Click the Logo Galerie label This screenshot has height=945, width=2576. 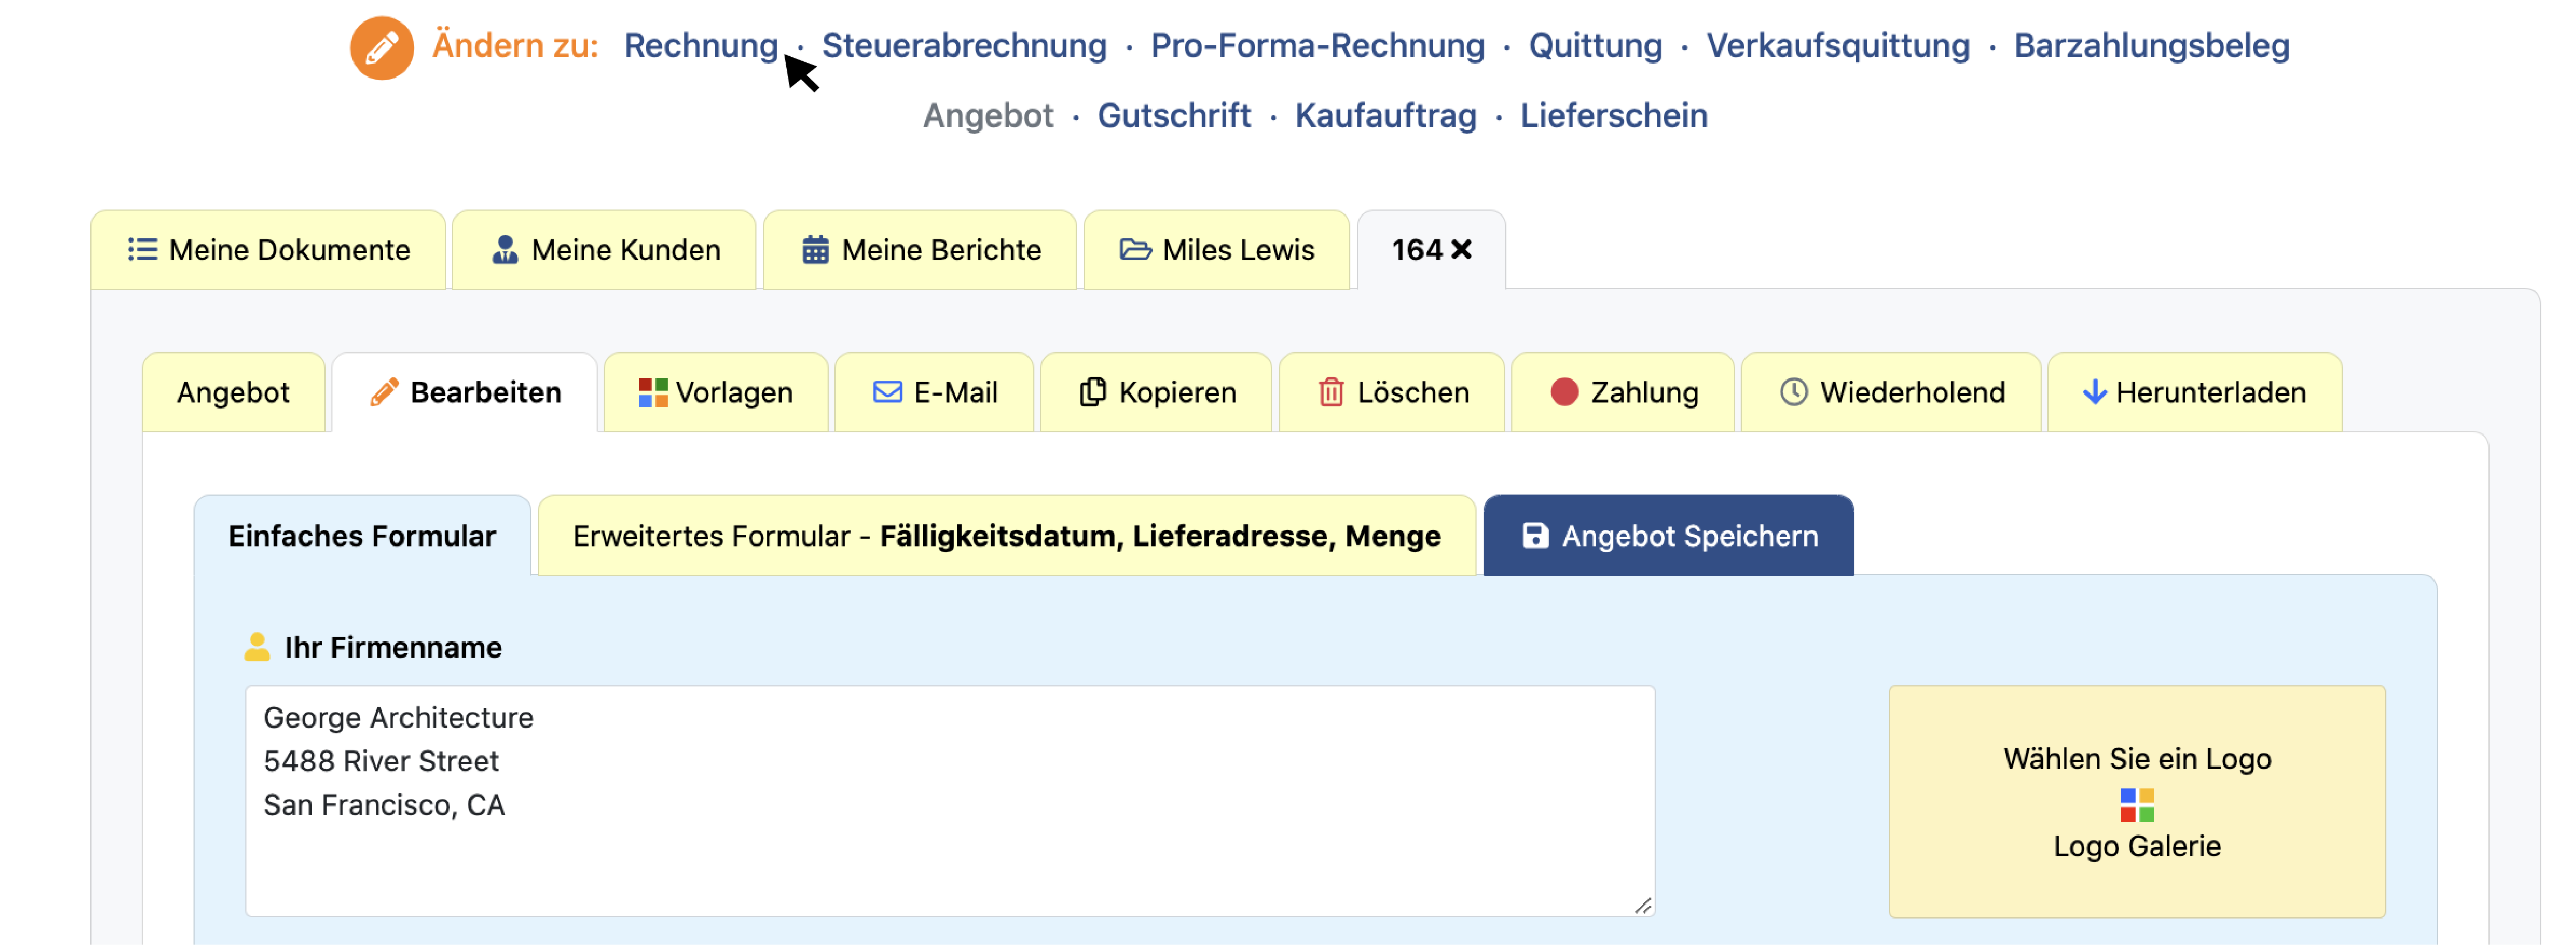[x=2137, y=847]
